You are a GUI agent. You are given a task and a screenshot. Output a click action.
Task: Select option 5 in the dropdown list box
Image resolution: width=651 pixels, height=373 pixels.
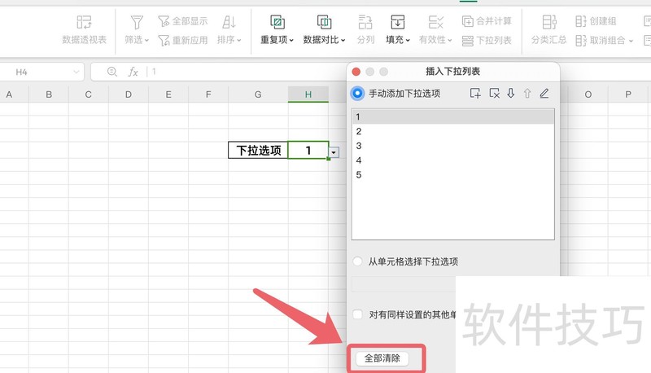click(453, 175)
